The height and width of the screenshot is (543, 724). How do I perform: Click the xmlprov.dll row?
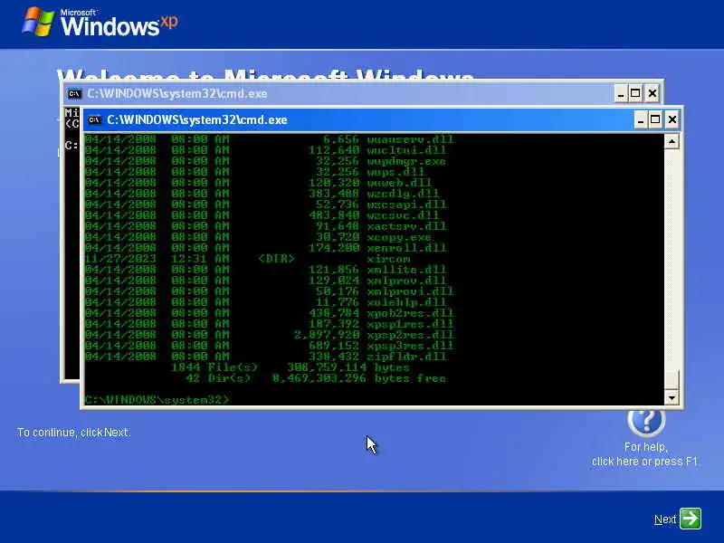tap(265, 281)
